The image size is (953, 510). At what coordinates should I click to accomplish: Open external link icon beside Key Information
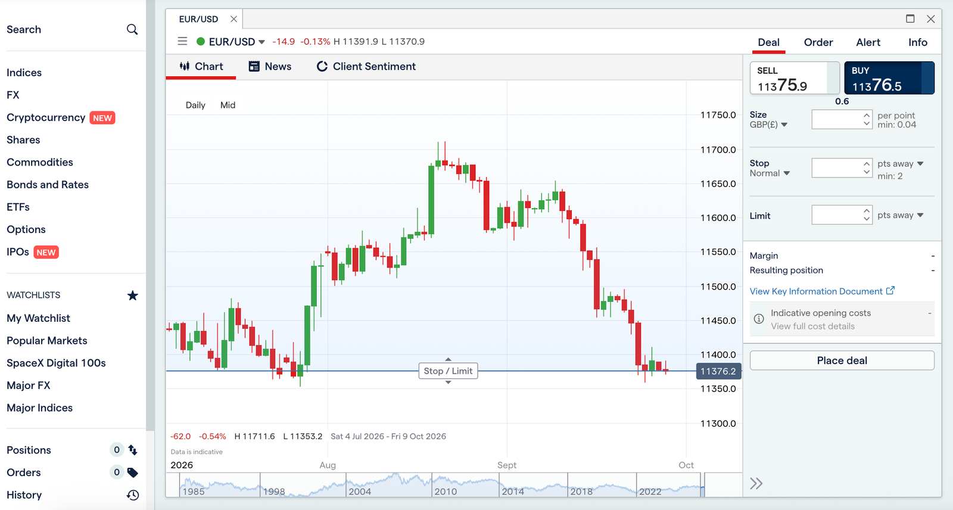890,291
